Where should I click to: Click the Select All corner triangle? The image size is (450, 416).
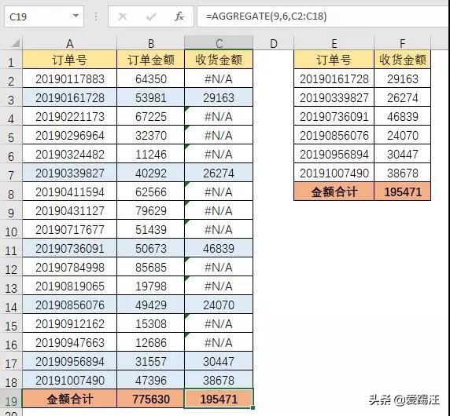[x=15, y=43]
